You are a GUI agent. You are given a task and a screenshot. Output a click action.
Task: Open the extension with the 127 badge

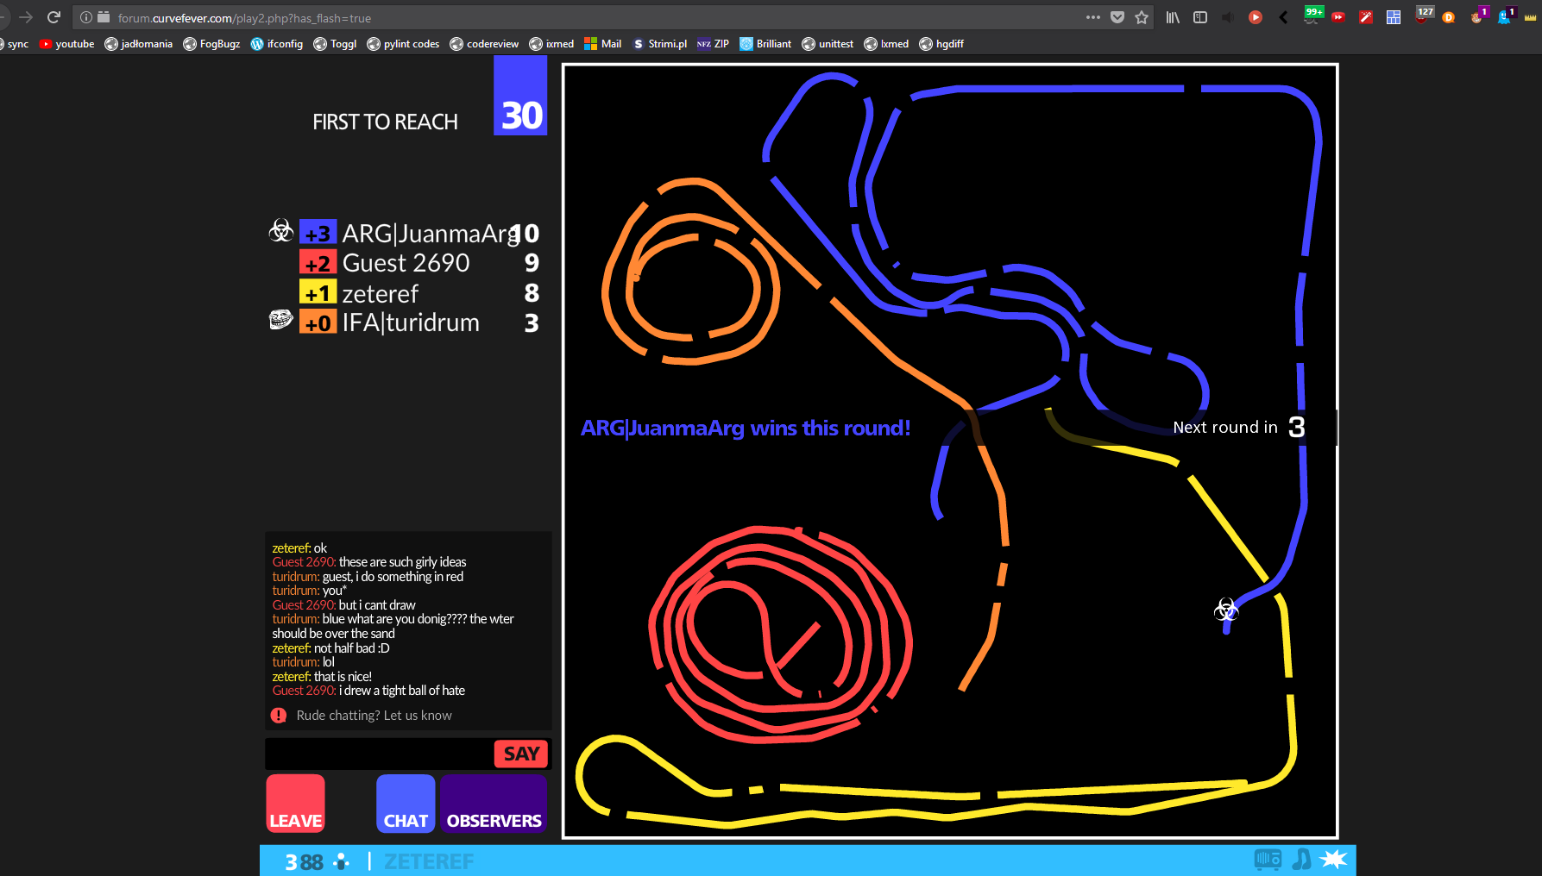(x=1424, y=16)
